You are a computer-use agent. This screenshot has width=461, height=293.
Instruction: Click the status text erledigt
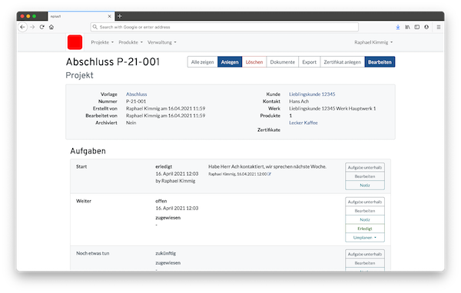point(164,166)
